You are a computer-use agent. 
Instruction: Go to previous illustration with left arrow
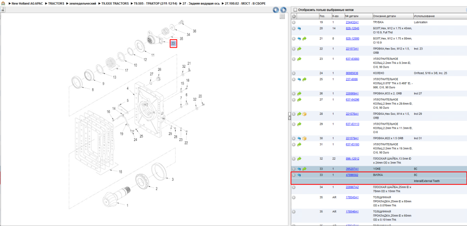(276, 10)
